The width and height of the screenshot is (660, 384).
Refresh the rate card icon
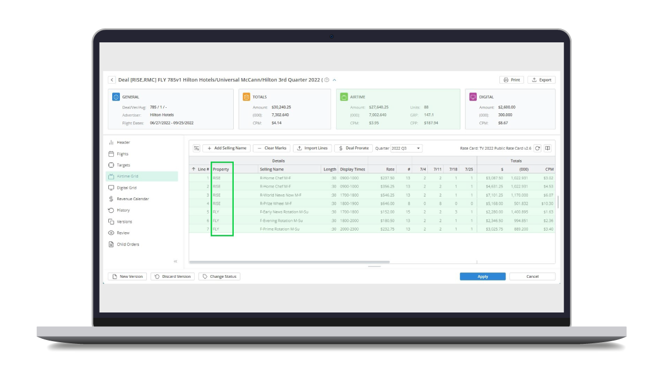[537, 148]
